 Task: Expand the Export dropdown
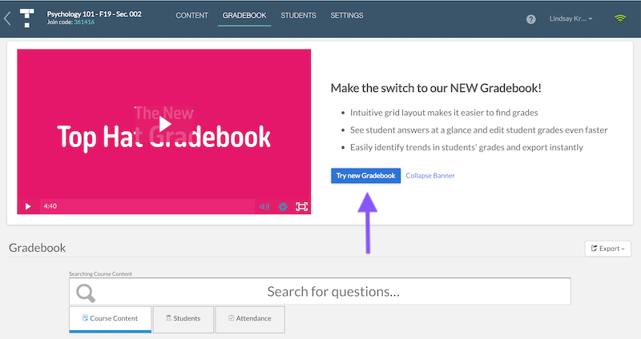point(607,249)
